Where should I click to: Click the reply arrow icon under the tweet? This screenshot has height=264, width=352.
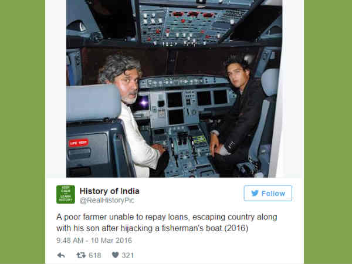(61, 255)
